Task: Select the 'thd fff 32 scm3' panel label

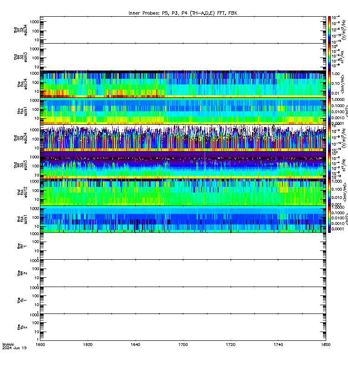Action: coord(20,165)
